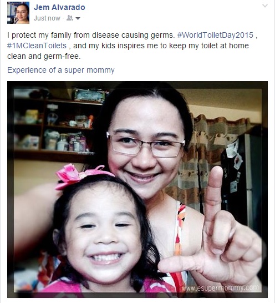Image resolution: width=275 pixels, height=303 pixels.
Task: Open 'Experience of a super mommy' link
Action: (61, 70)
